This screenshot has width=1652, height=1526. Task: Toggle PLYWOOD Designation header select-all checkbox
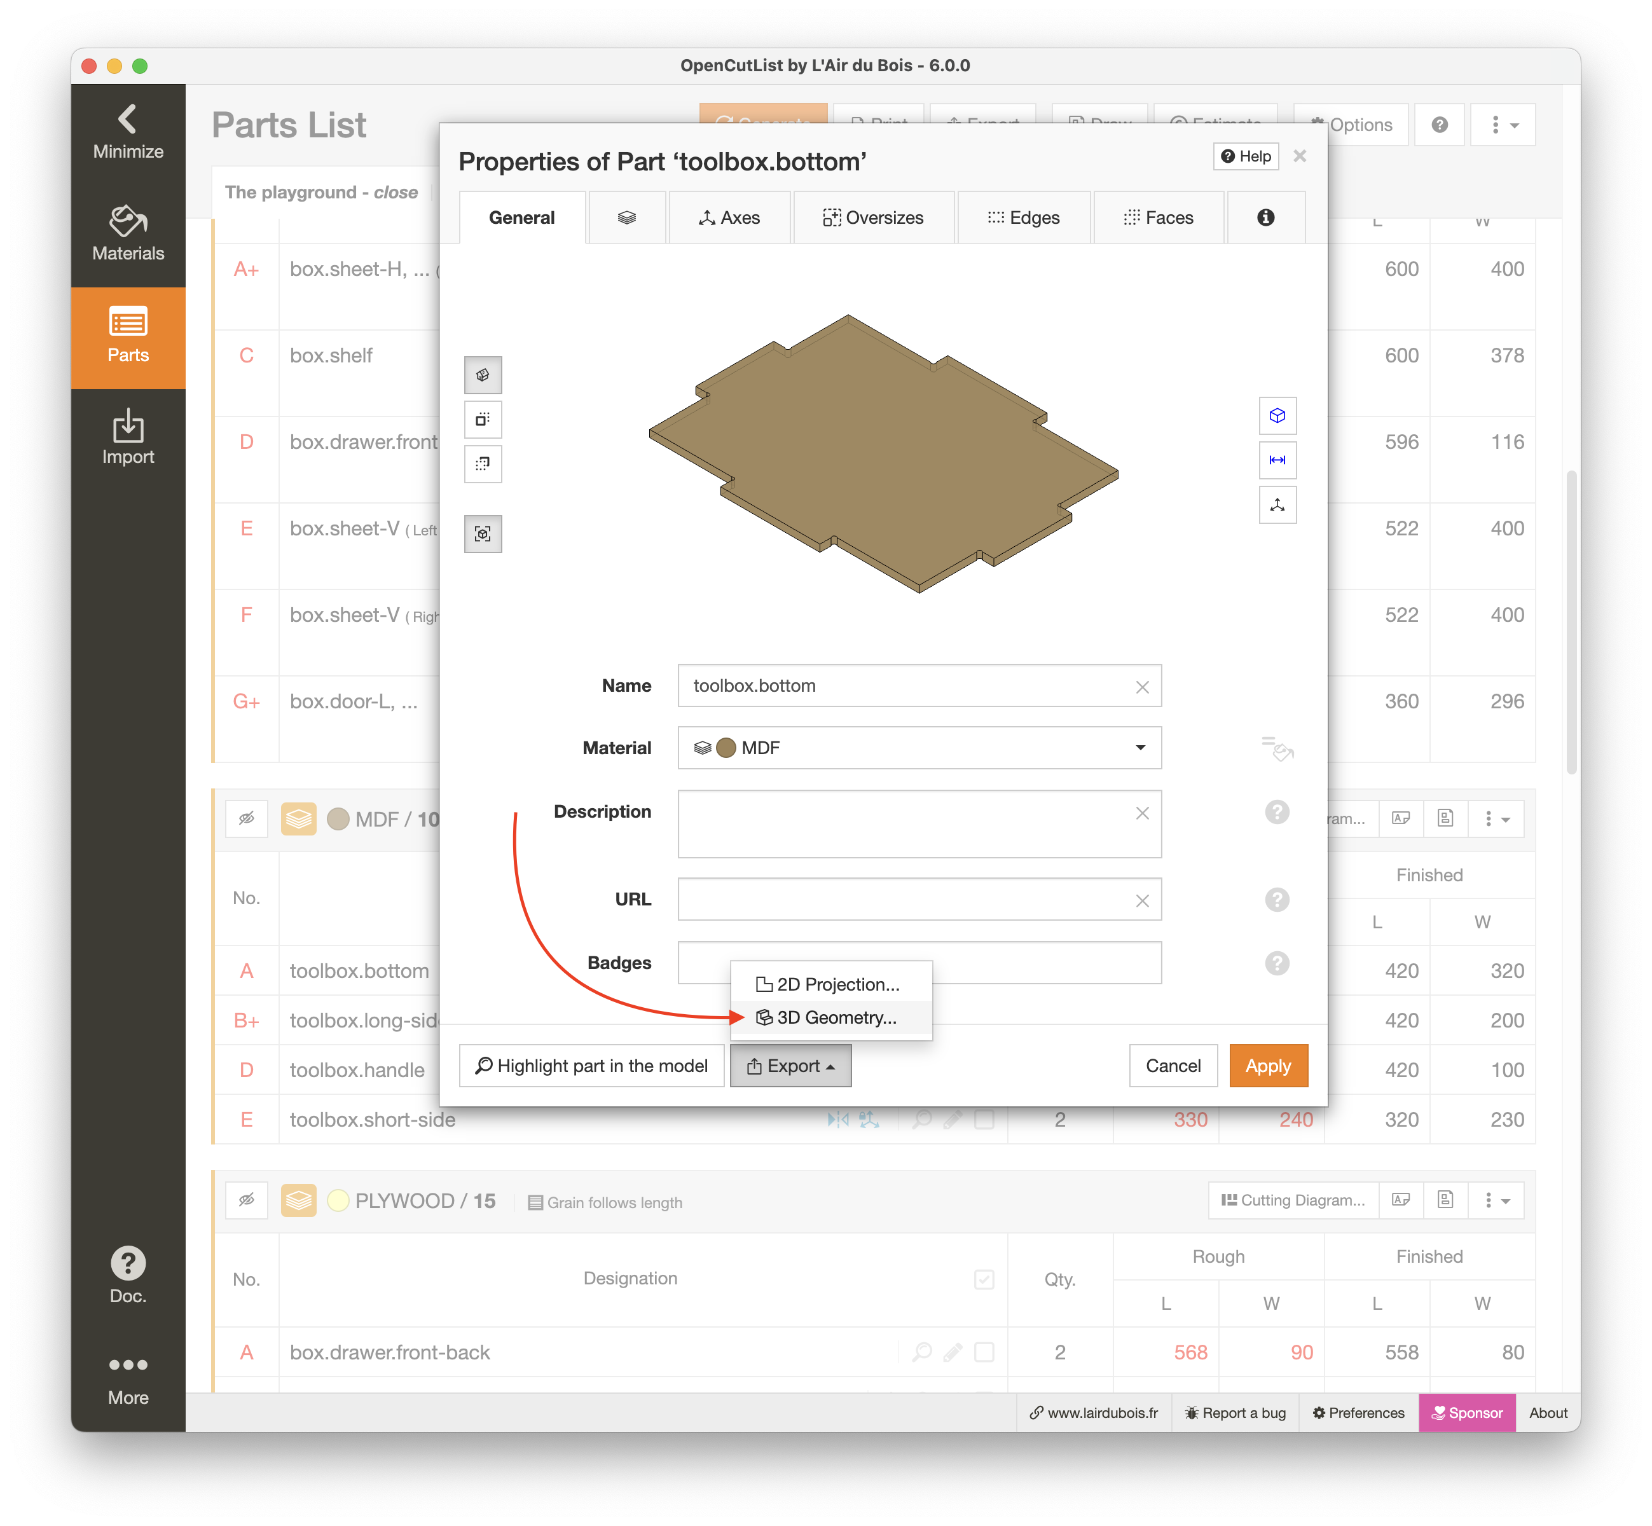pos(983,1279)
